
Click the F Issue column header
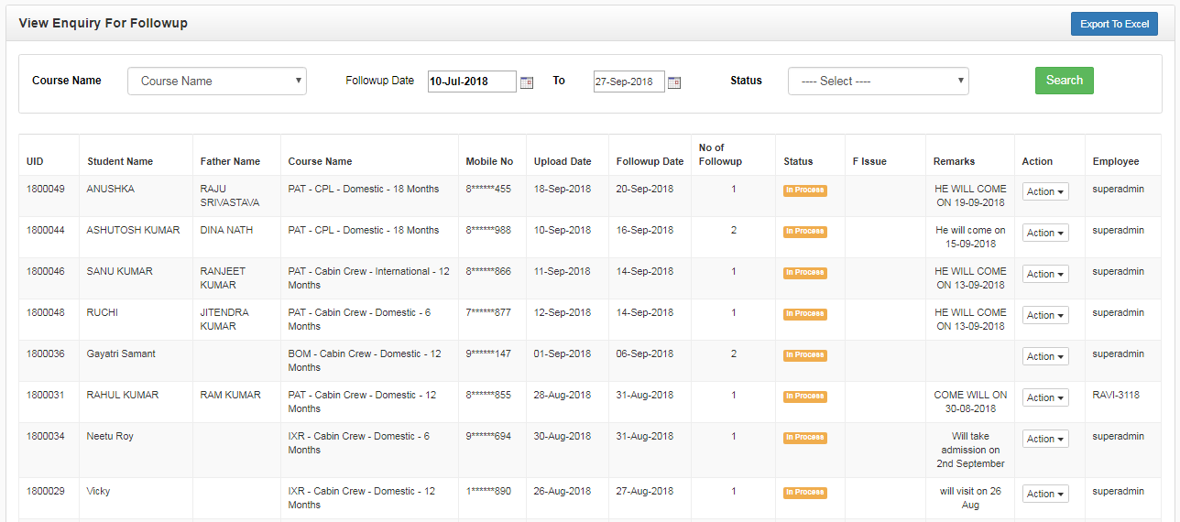(869, 161)
